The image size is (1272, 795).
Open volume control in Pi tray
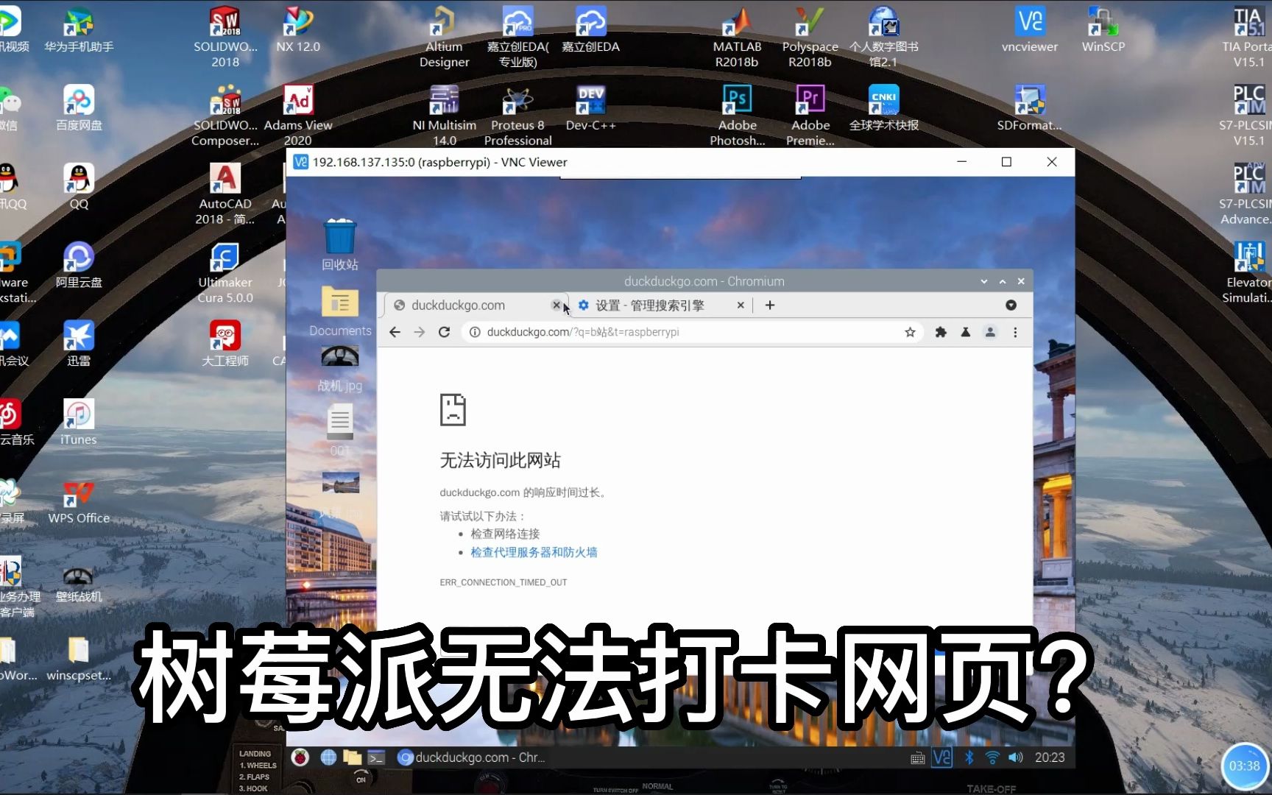coord(1016,757)
